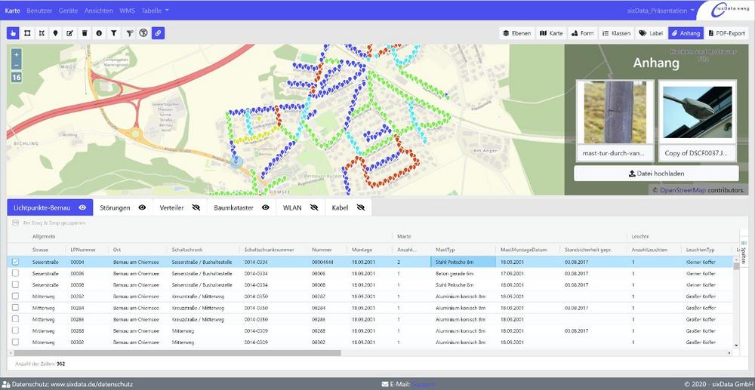
Task: Open the edit record tool
Action: (x=70, y=33)
